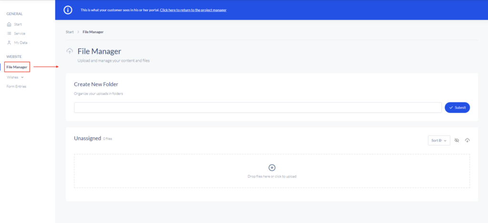
Task: Select the Service menu item
Action: click(20, 33)
